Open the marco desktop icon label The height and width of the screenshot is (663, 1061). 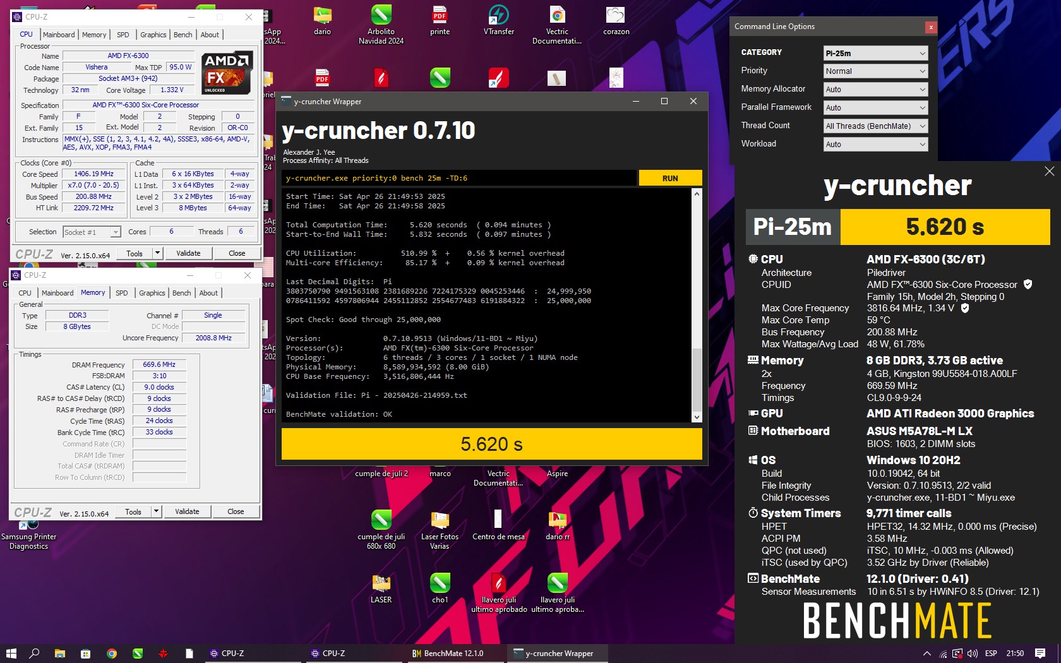pyautogui.click(x=440, y=474)
